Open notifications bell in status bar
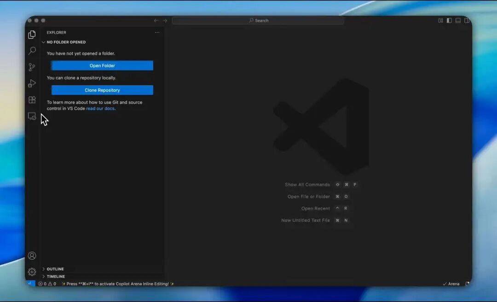The image size is (497, 302). click(x=467, y=284)
